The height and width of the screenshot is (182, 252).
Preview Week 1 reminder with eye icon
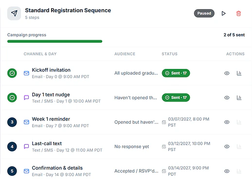point(227,122)
